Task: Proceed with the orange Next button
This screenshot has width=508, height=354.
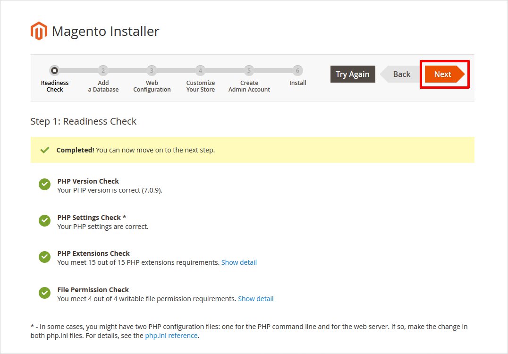Action: pyautogui.click(x=443, y=74)
